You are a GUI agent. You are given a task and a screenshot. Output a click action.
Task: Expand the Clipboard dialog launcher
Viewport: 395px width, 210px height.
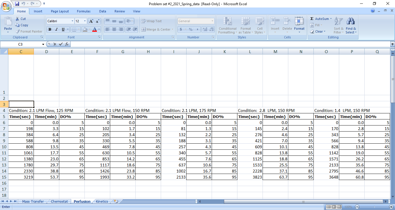click(x=42, y=37)
